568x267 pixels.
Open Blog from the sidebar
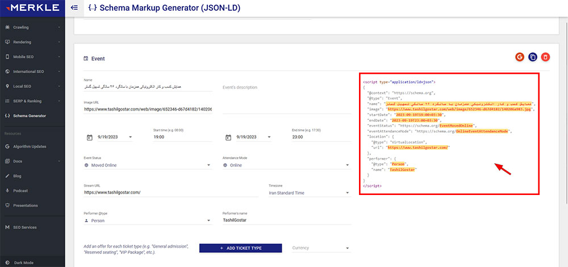point(32,176)
